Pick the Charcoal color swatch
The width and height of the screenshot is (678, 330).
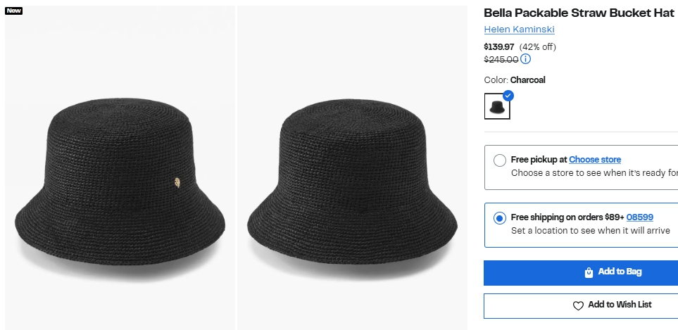(497, 106)
